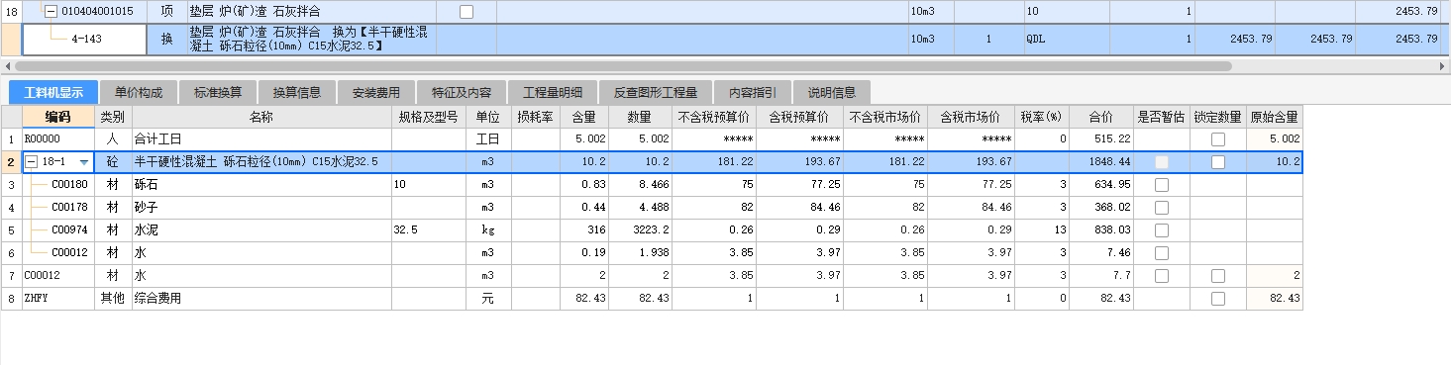1451x365 pixels.
Task: Click quantity cell 3223.2 for 水泥
Action: point(642,229)
